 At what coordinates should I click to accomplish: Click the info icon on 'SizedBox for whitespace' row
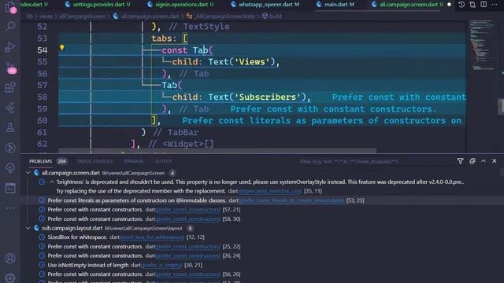coord(42,237)
